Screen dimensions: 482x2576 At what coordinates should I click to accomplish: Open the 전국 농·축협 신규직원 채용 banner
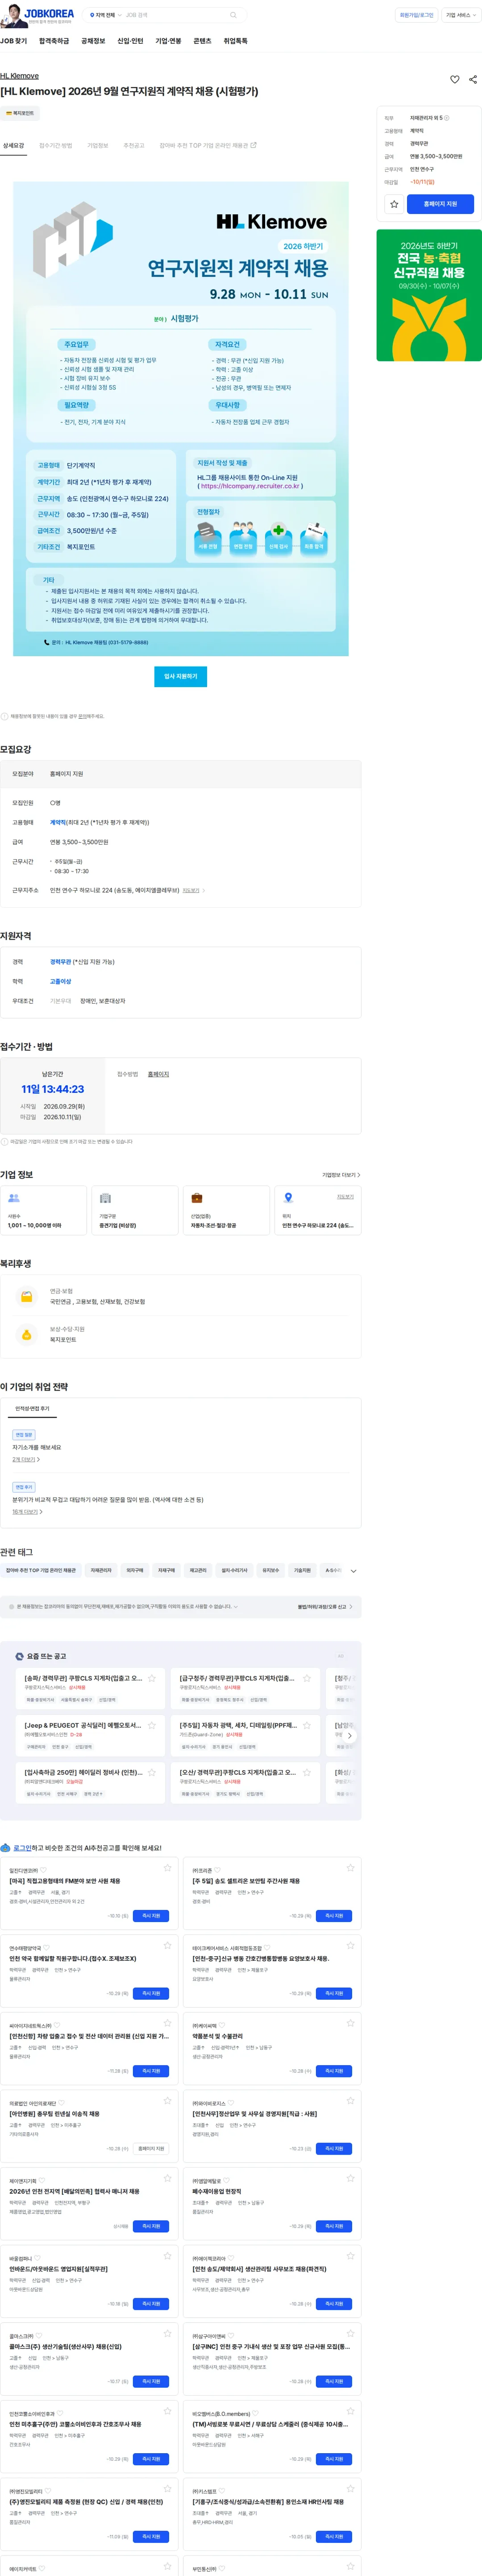[429, 295]
